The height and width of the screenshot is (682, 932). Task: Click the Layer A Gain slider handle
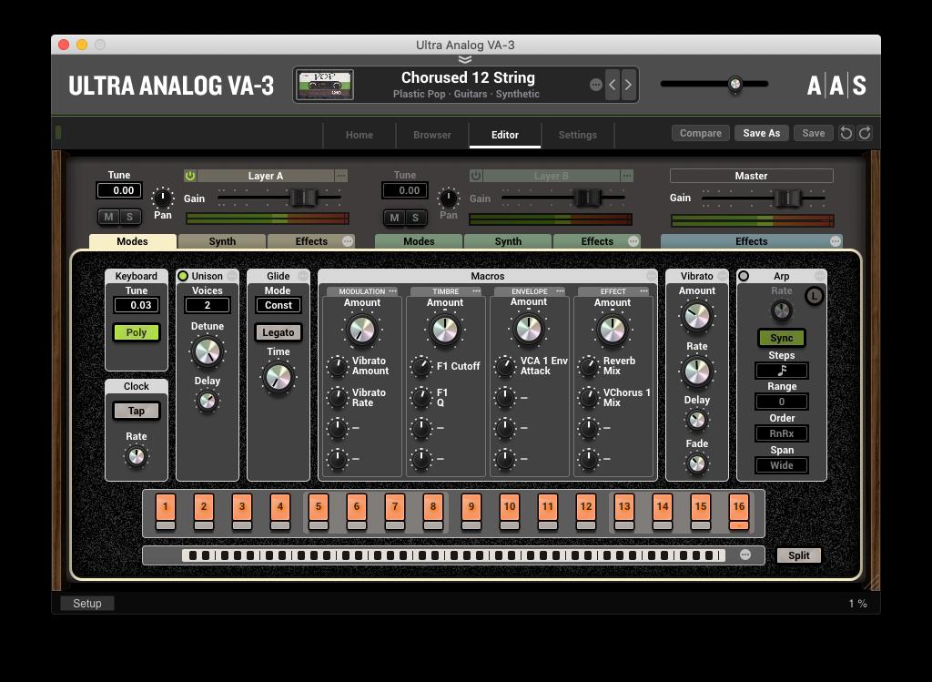point(302,197)
